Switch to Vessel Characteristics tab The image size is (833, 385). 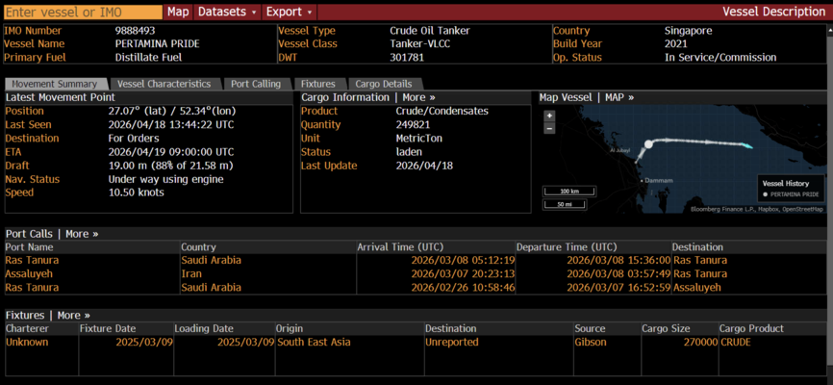(164, 84)
